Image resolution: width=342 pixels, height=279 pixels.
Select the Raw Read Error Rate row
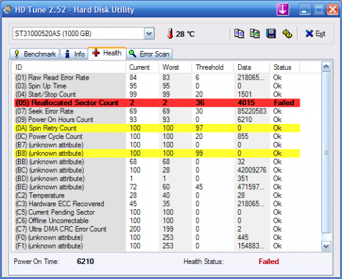[x=157, y=78]
